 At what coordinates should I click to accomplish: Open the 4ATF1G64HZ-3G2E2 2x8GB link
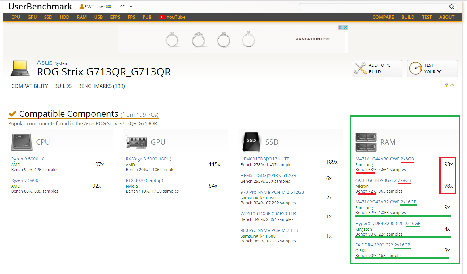point(383,180)
